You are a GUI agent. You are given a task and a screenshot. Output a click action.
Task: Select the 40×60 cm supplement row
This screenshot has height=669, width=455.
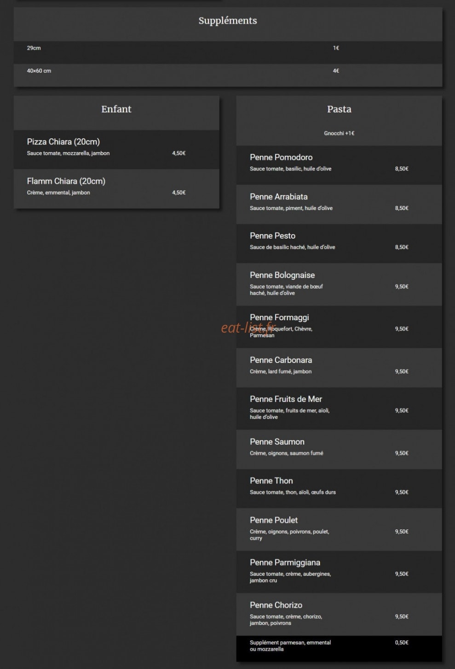(228, 75)
